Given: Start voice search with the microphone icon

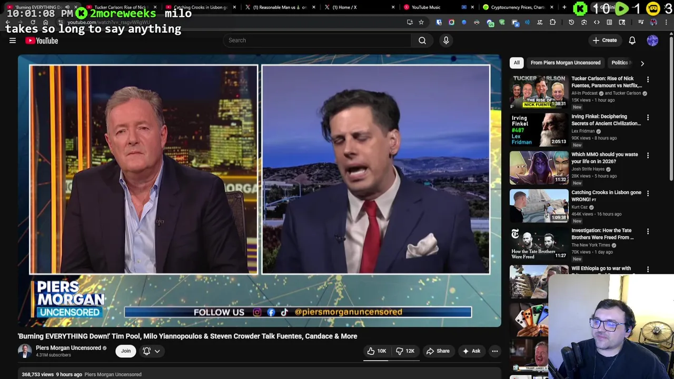Looking at the screenshot, I should tap(446, 40).
